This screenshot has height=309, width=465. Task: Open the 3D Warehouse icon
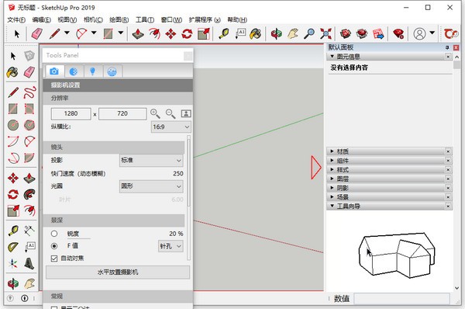[346, 33]
